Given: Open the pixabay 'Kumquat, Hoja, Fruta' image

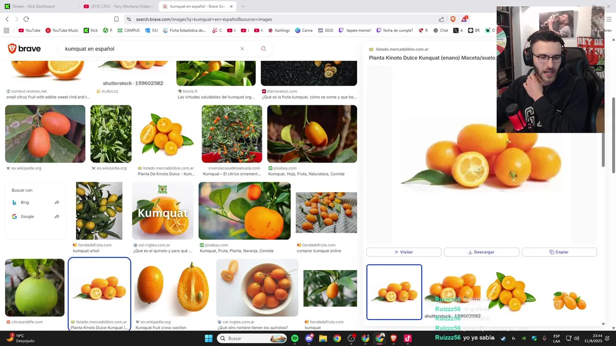Looking at the screenshot, I should pos(312,134).
